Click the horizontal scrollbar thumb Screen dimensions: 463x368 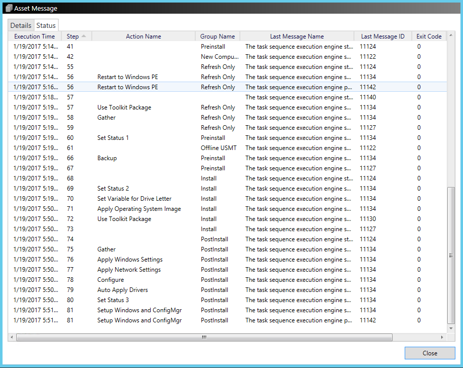(204, 337)
